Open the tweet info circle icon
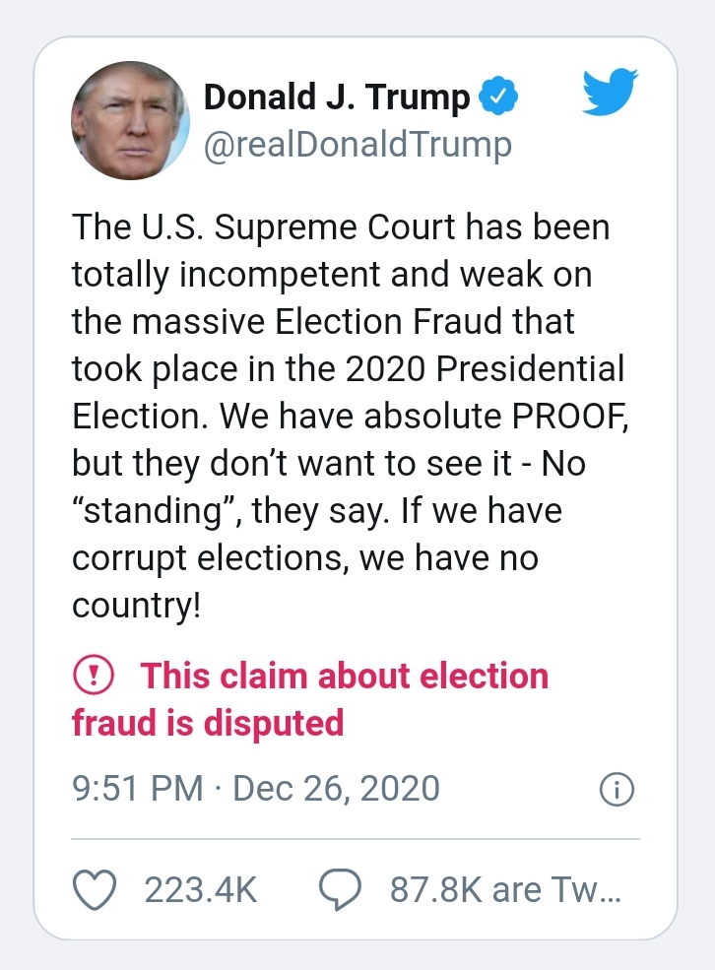 pos(617,789)
